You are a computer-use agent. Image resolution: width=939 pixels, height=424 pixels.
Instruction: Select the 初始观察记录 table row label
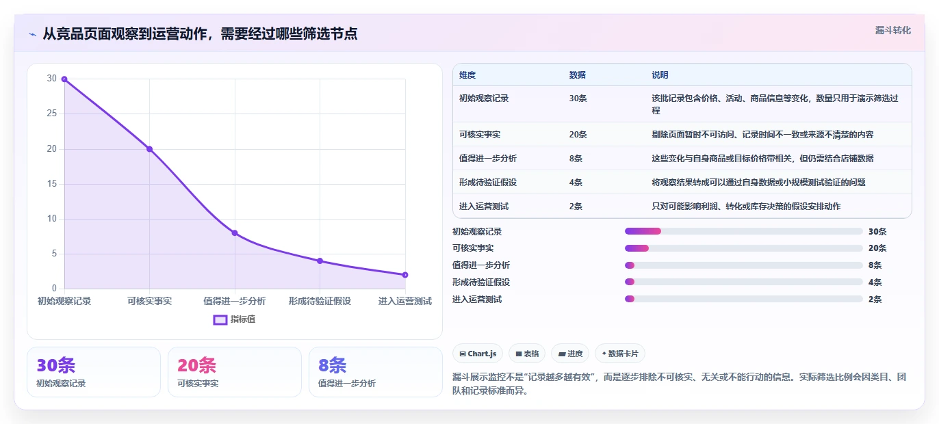[484, 98]
